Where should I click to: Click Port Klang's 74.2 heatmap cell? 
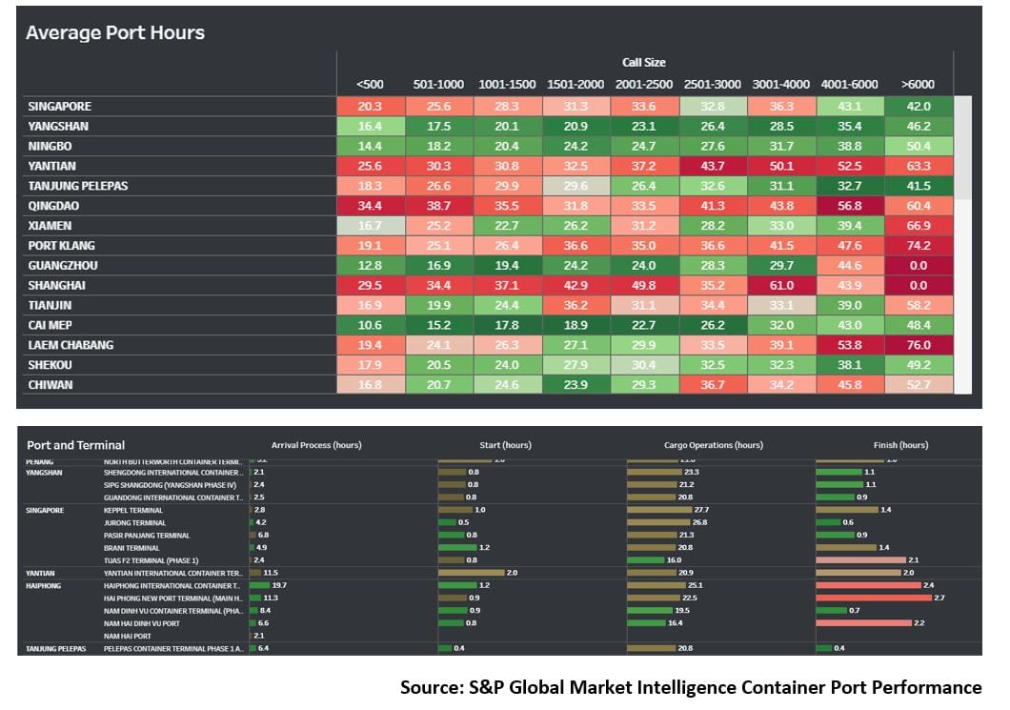[x=919, y=246]
